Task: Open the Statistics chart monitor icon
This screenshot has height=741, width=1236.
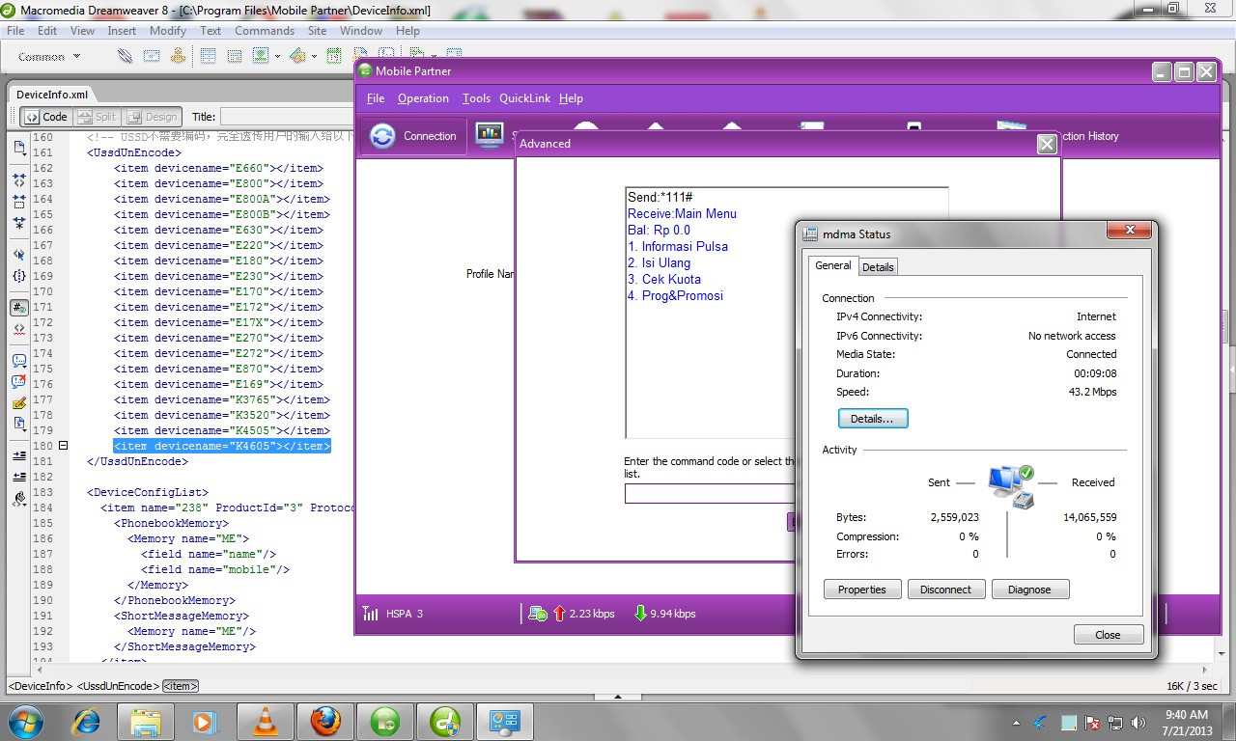Action: click(490, 136)
